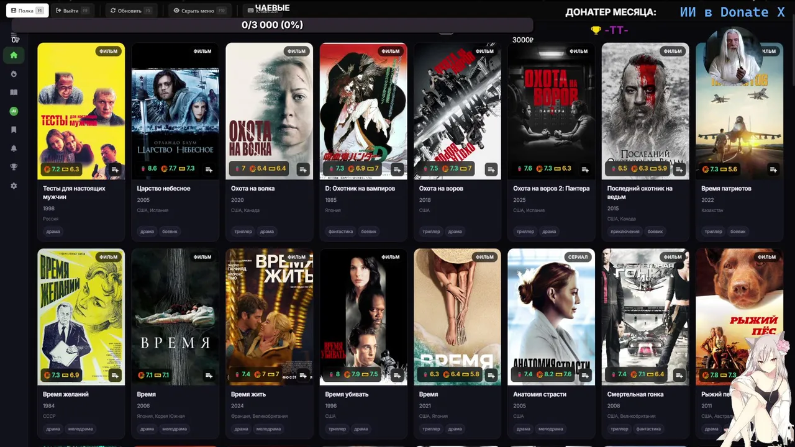Add D: Охотник на вампиров to a list

pos(397,169)
